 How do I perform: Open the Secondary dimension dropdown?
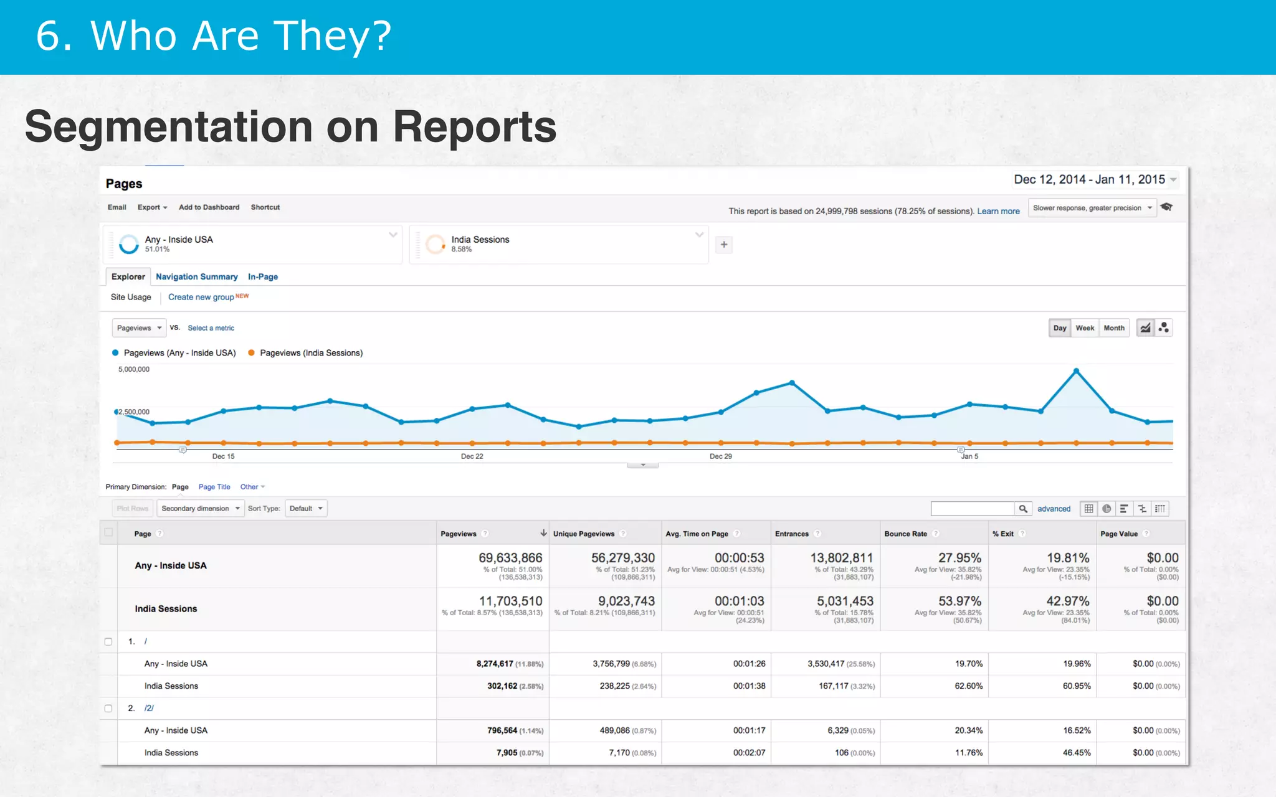pos(200,509)
